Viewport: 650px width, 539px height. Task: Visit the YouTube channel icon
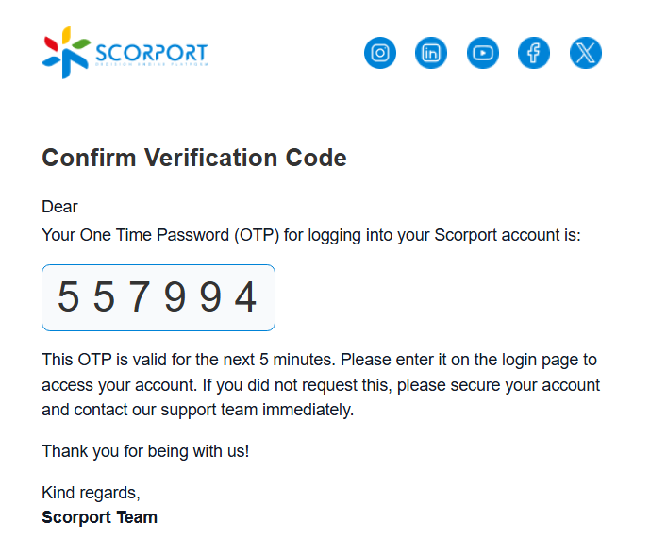pos(483,53)
